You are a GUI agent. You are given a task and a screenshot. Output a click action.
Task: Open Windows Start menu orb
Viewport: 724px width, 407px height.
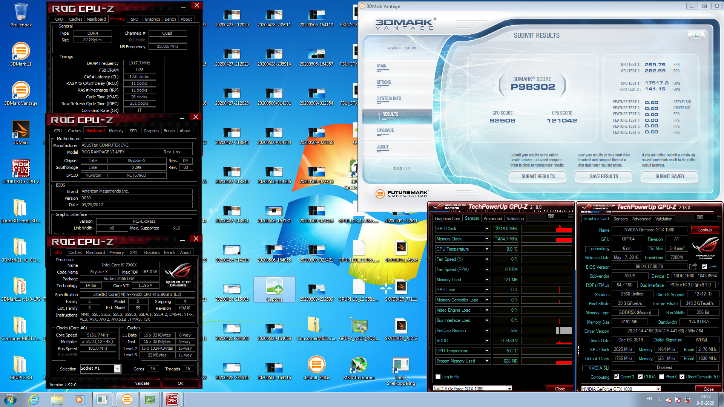(10, 399)
